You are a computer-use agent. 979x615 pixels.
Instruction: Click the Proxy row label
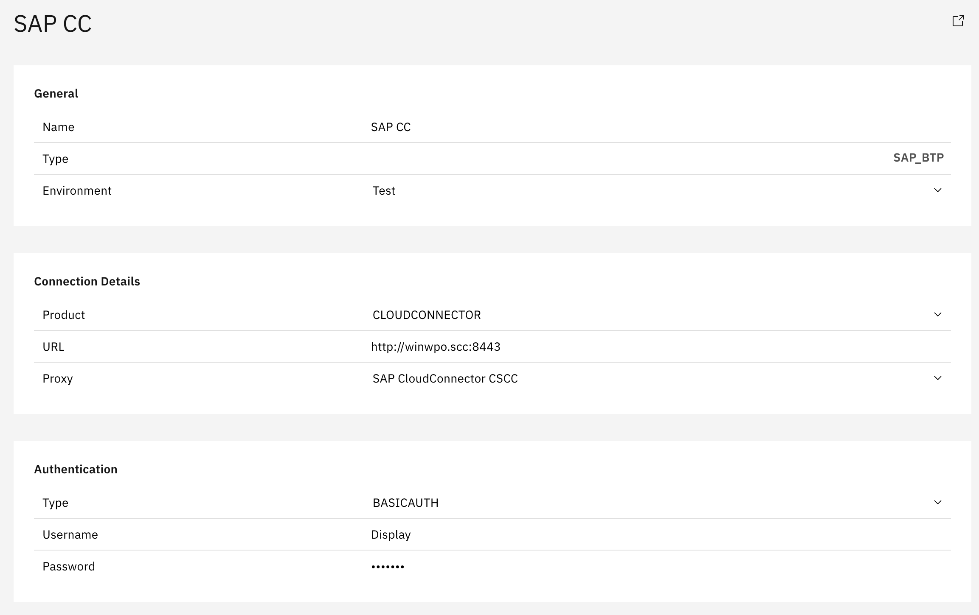[58, 379]
